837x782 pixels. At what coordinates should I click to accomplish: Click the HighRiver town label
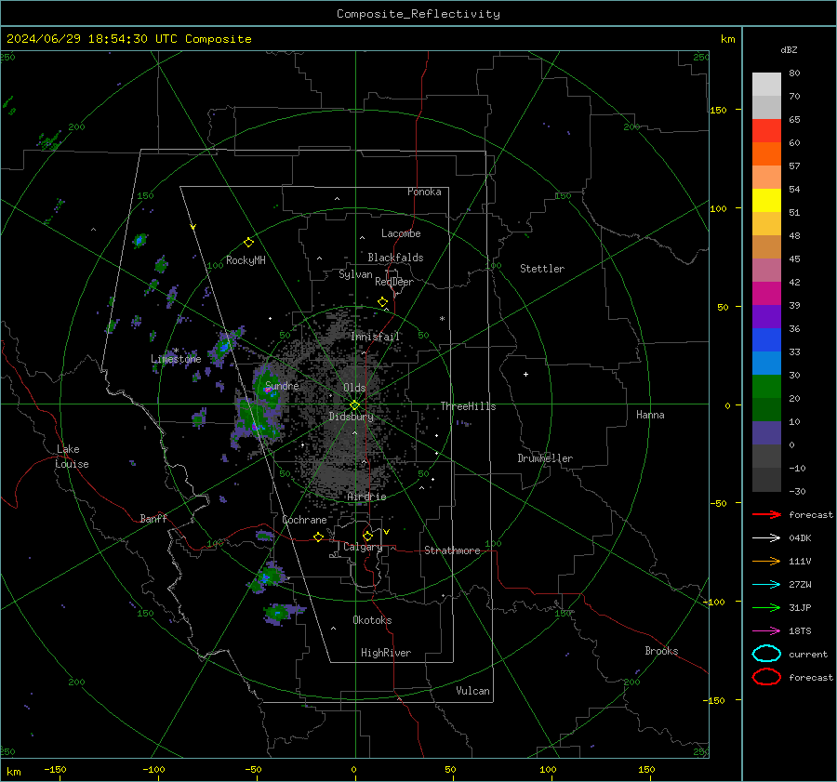click(x=385, y=653)
